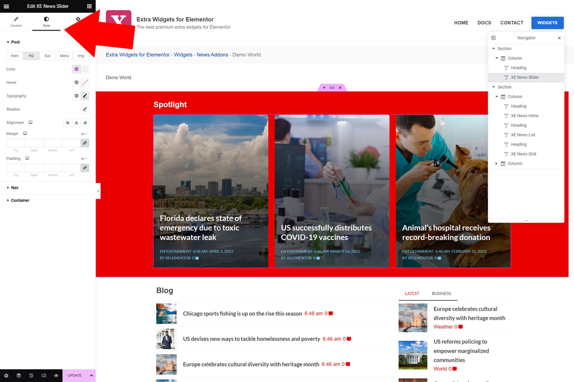Open revision History from the footer icon
This screenshot has height=382, width=574.
tap(31, 375)
